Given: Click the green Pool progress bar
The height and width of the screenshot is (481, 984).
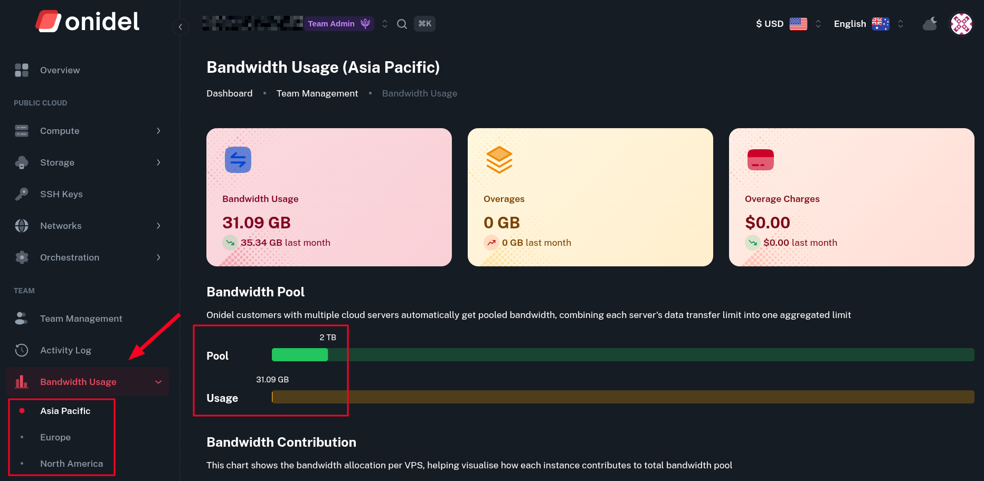Looking at the screenshot, I should [300, 355].
